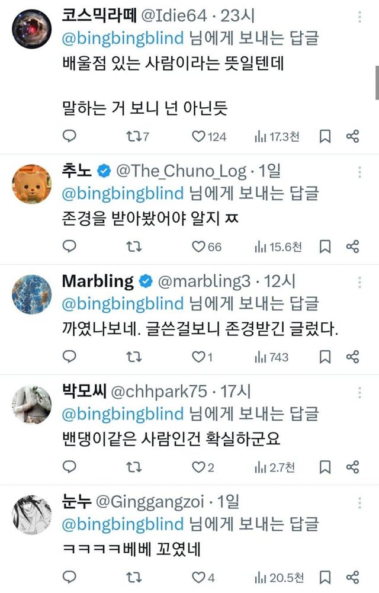Share 추노's tweet via share icon
The image size is (379, 593).
tap(352, 246)
